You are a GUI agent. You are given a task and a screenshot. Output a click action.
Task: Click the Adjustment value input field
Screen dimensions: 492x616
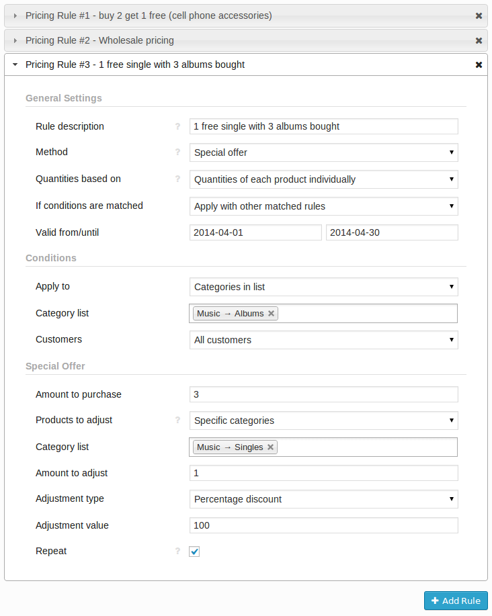[x=323, y=525]
